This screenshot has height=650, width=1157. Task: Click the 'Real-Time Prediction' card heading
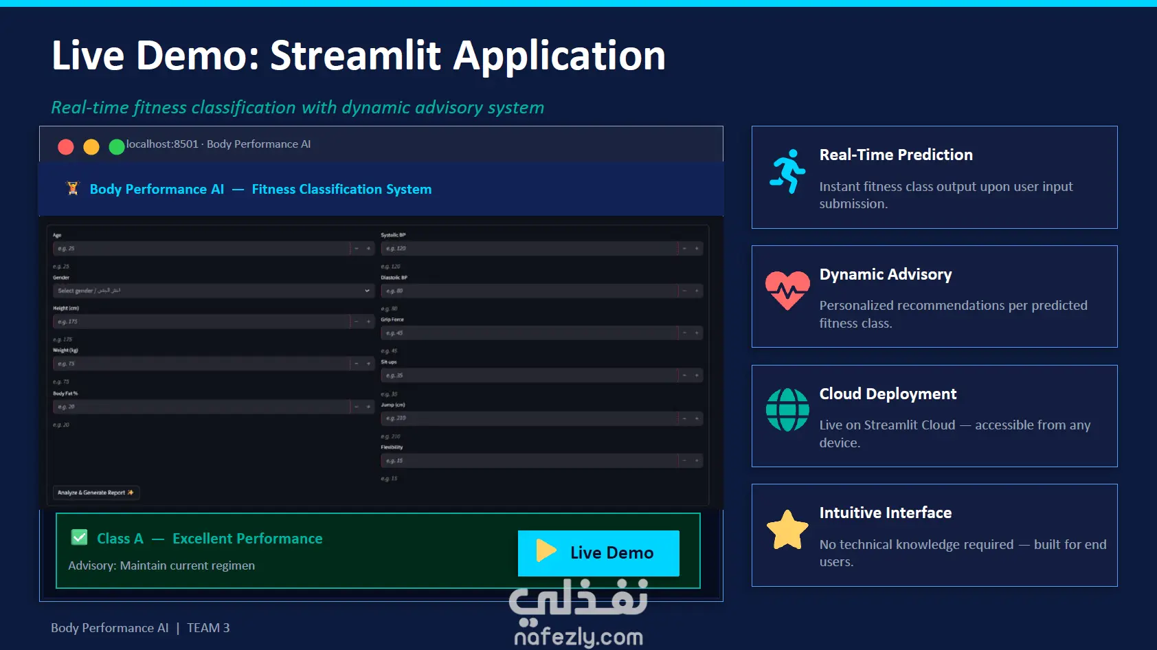pos(896,155)
